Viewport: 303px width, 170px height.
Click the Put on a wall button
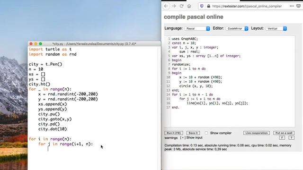284,133
